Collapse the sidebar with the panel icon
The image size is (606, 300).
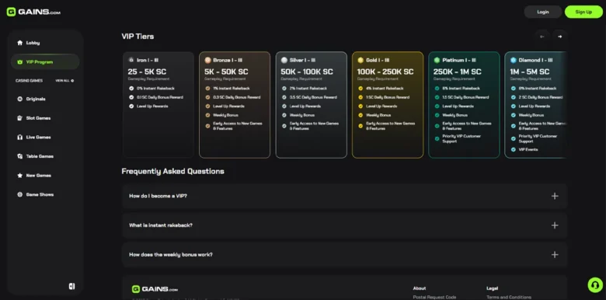coord(72,286)
